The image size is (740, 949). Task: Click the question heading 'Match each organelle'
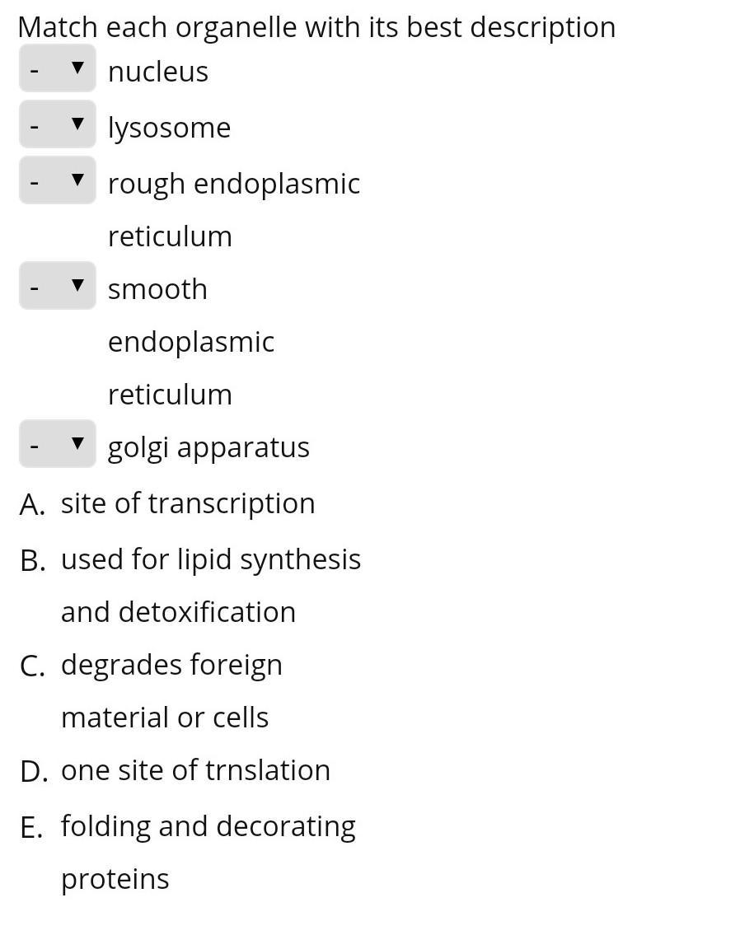coord(316,27)
